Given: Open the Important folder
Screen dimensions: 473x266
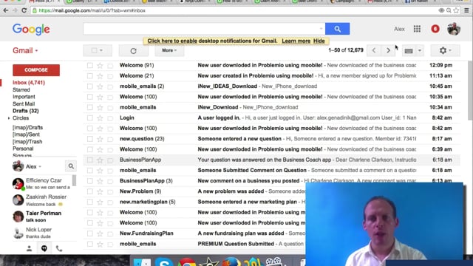Looking at the screenshot, I should tap(24, 97).
